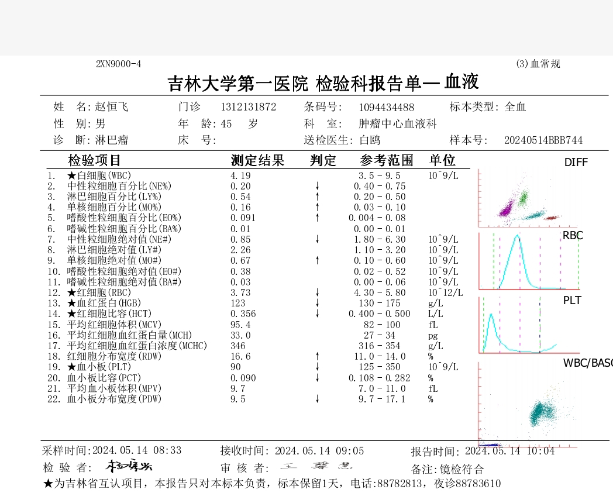Viewport: 613px width, 496px height.
Task: Select the sampling time 2024.05.14 08:33
Action: click(137, 450)
